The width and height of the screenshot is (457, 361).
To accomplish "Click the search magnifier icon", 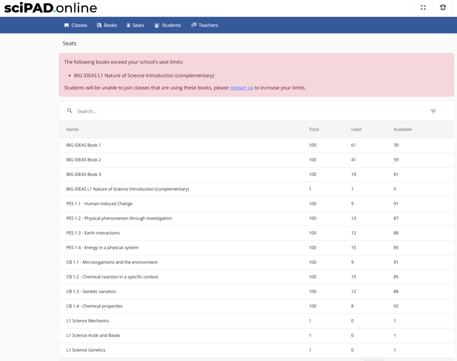I will coord(70,111).
